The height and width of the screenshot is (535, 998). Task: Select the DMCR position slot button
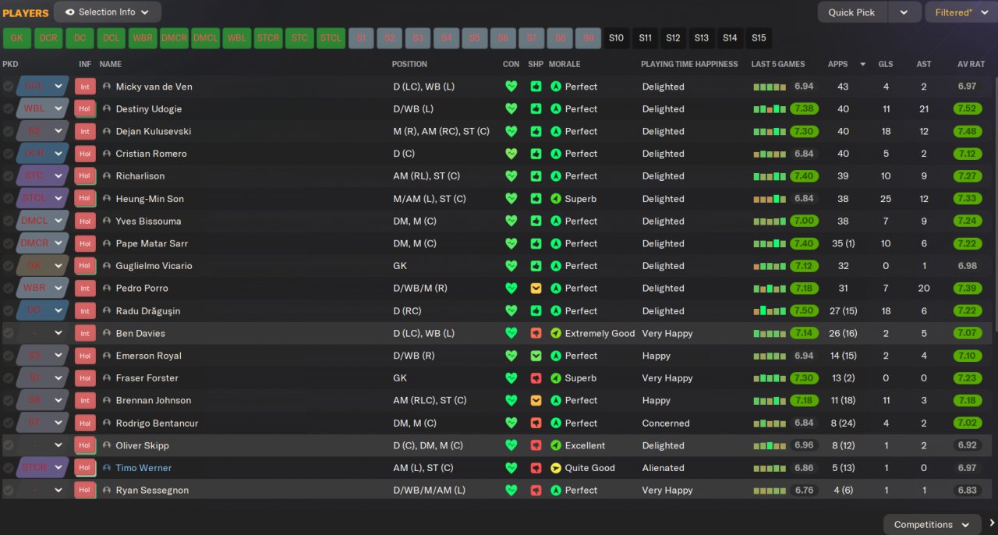(174, 37)
